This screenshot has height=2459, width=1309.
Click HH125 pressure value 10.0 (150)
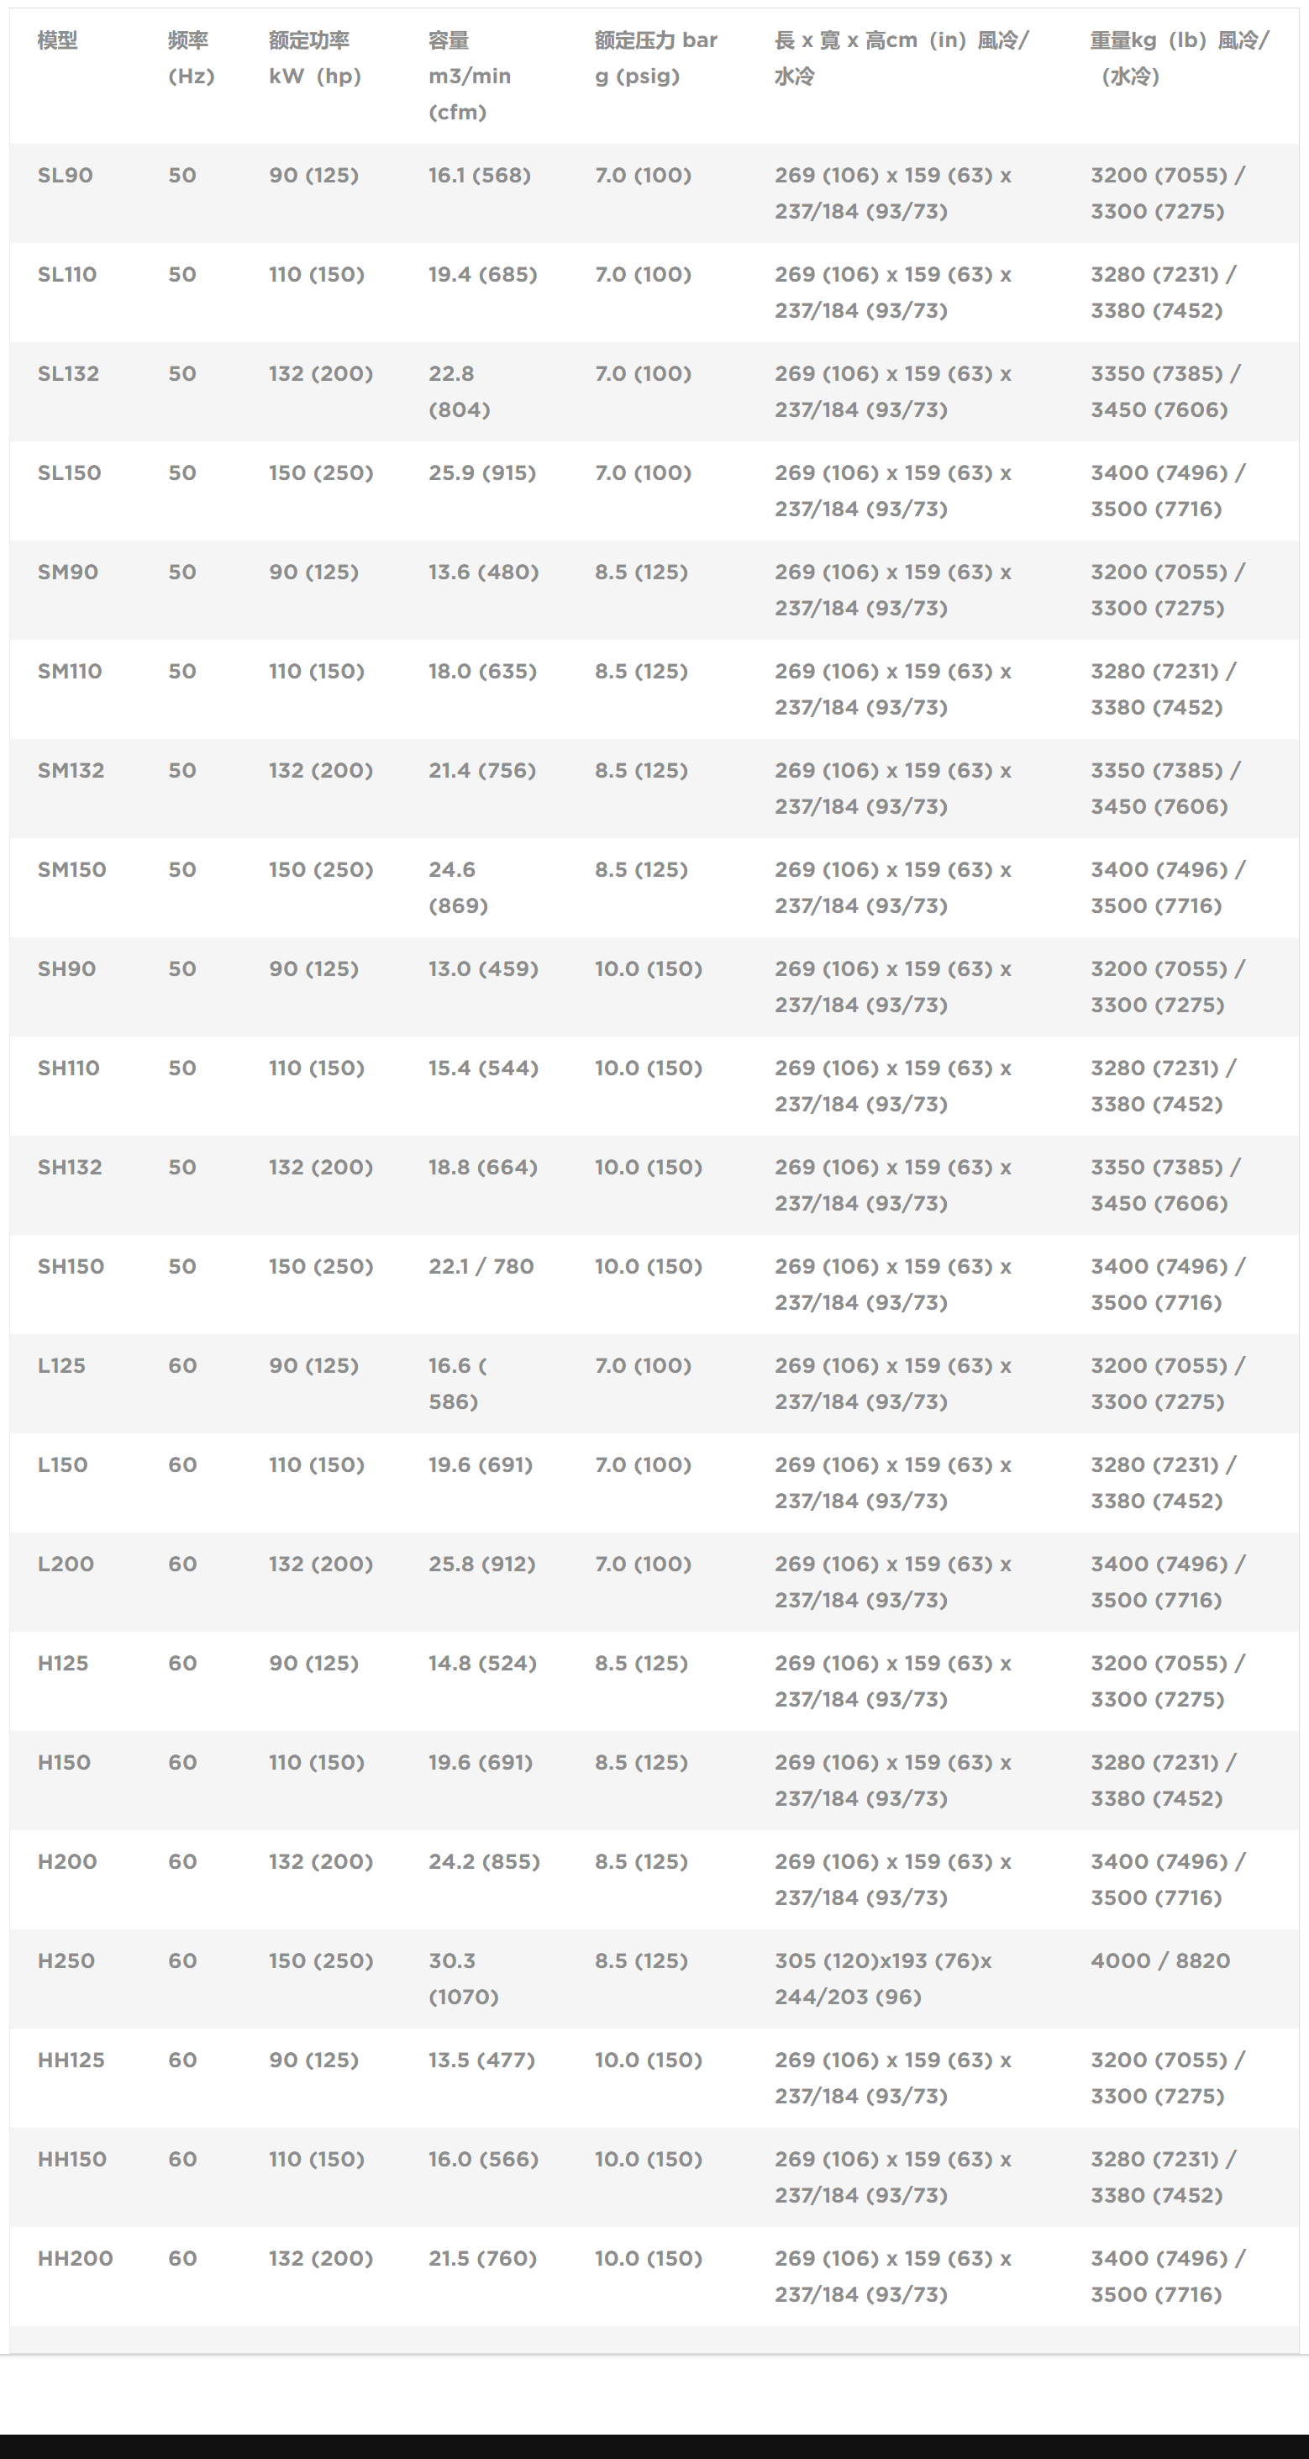point(648,2060)
